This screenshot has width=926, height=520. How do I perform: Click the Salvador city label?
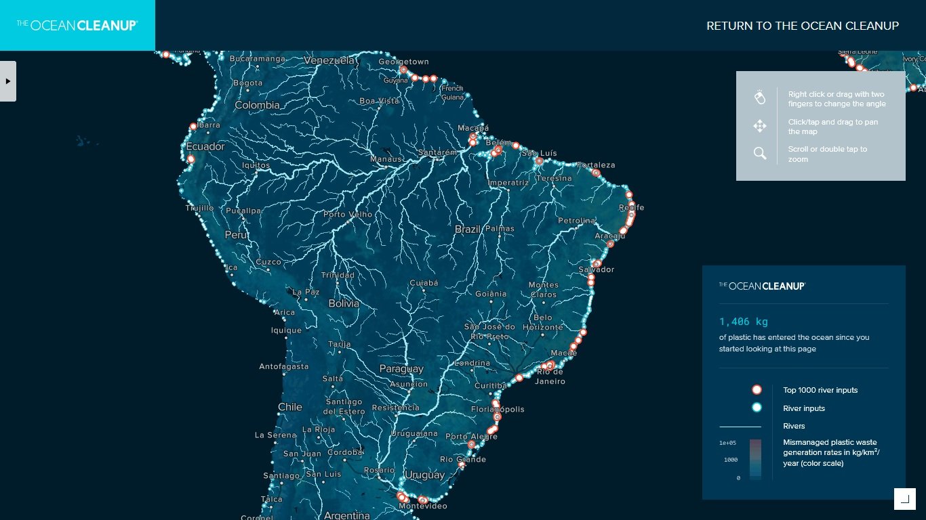[x=596, y=269]
